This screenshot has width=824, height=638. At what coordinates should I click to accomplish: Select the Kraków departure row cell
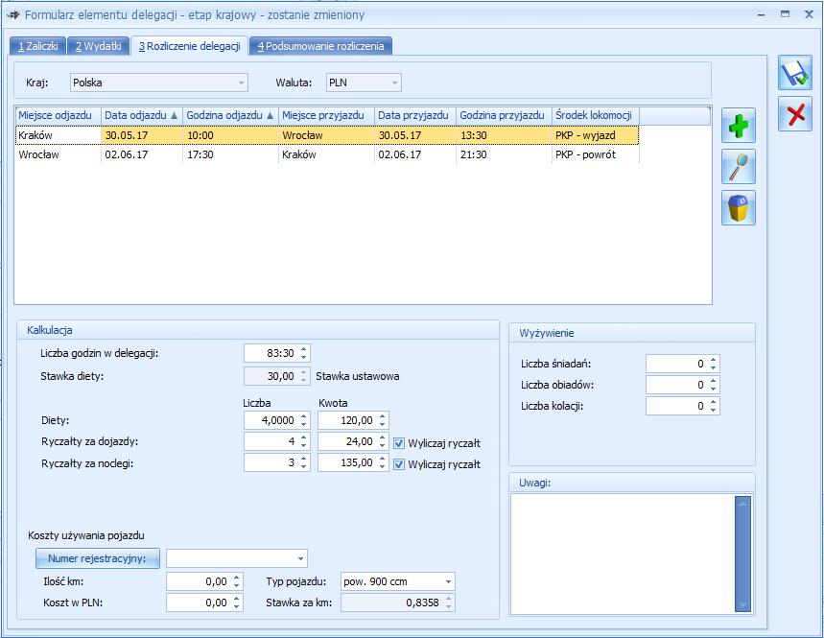coord(59,135)
